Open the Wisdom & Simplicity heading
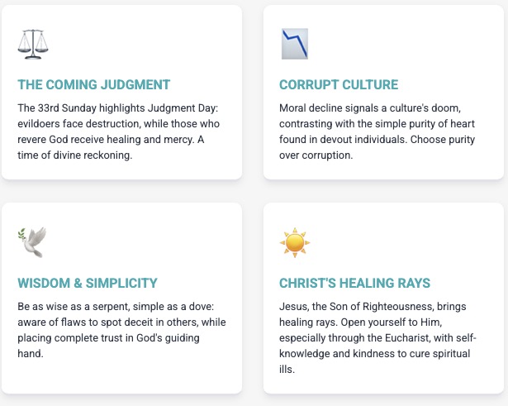 (x=88, y=283)
